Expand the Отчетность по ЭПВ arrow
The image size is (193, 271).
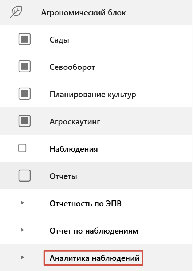pyautogui.click(x=22, y=203)
